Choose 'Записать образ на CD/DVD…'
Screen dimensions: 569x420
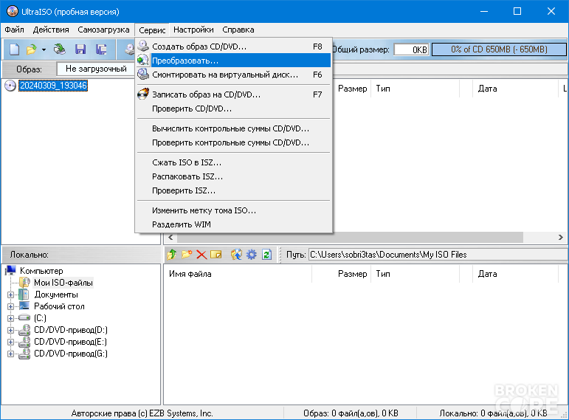coord(234,94)
